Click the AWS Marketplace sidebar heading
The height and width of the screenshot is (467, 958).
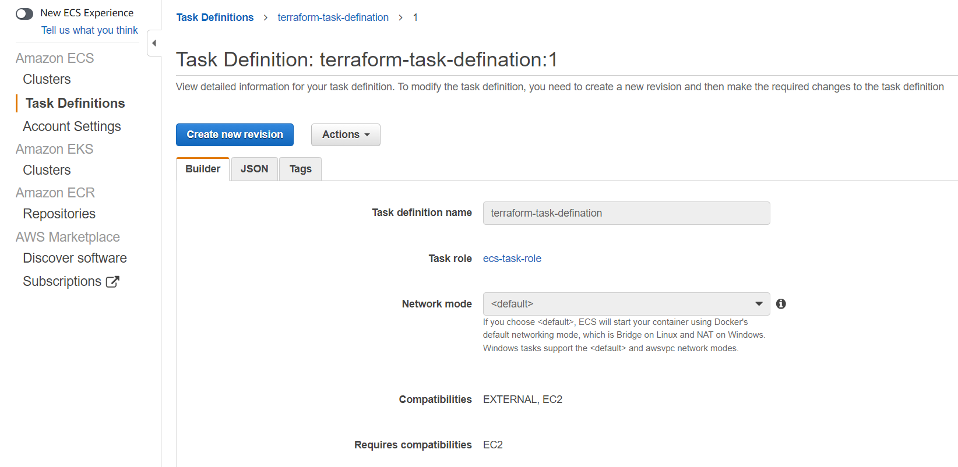point(68,237)
